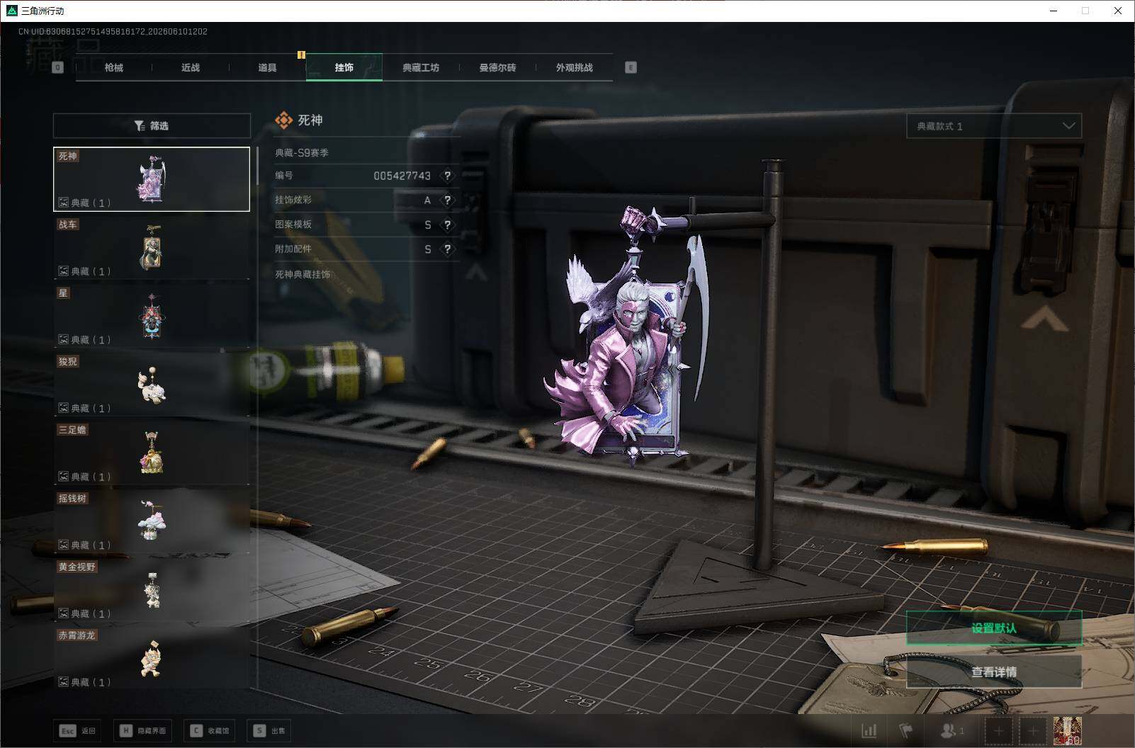Click the help icon next to 附加配件
This screenshot has width=1135, height=748.
[x=447, y=249]
